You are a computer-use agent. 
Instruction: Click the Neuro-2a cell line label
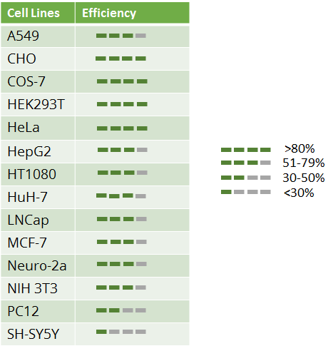[37, 265]
